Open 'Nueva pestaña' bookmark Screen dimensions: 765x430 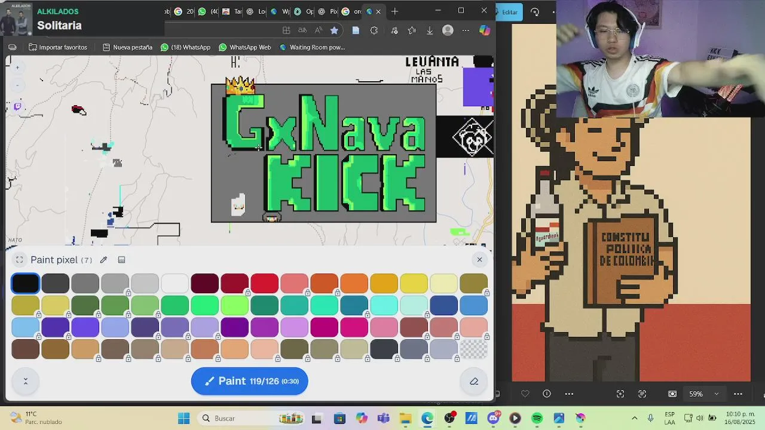coord(127,47)
